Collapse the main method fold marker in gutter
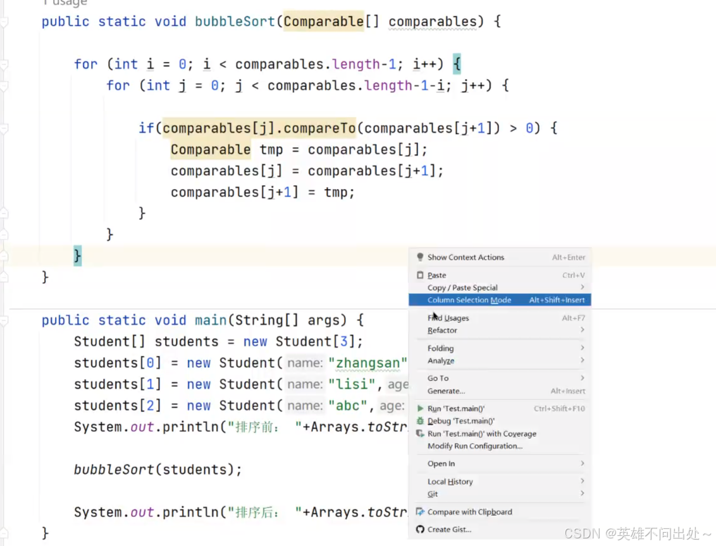The height and width of the screenshot is (546, 716). [x=4, y=320]
